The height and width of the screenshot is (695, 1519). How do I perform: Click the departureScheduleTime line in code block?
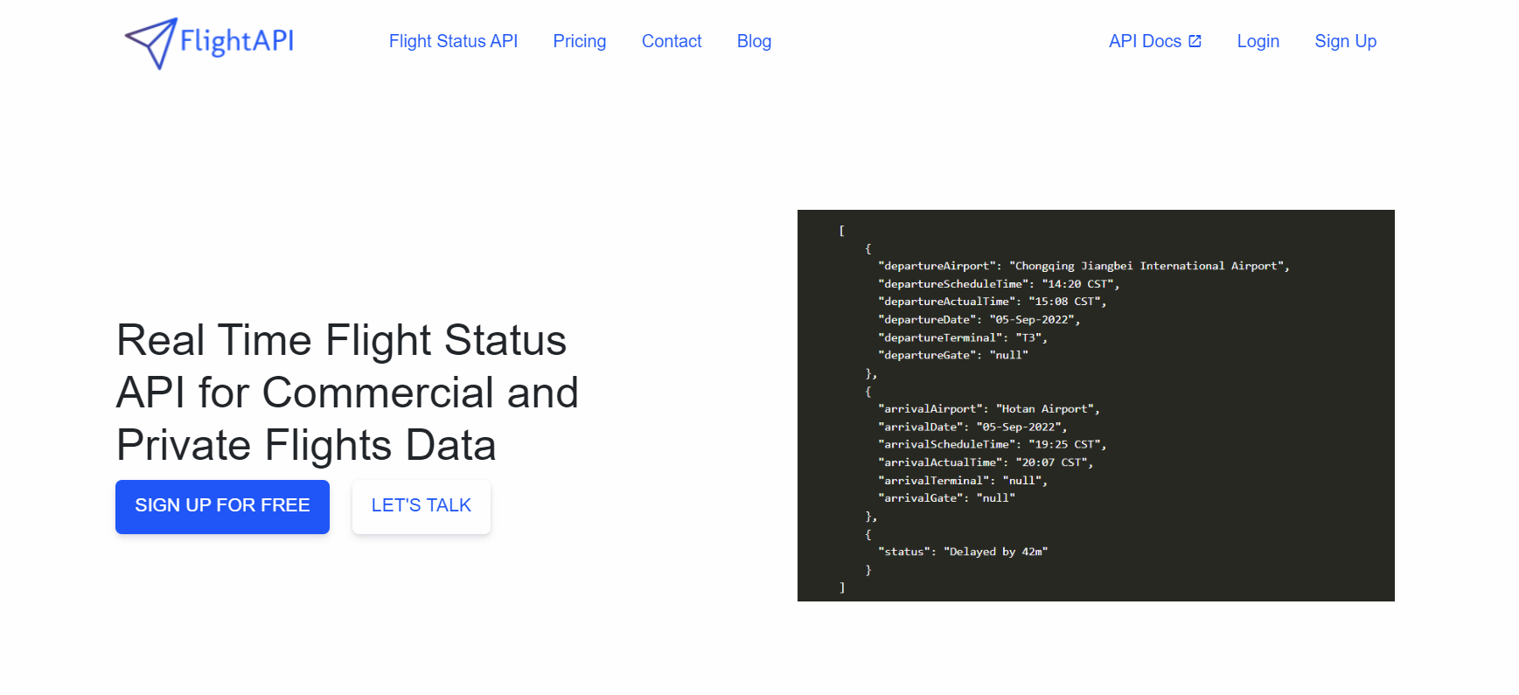coord(999,284)
